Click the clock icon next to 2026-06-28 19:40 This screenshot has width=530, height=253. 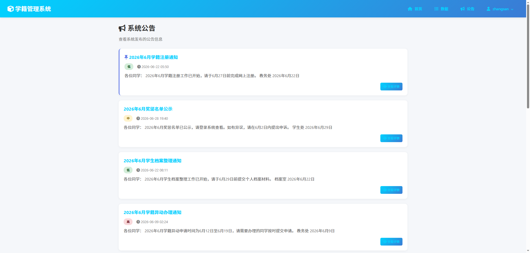pyautogui.click(x=138, y=118)
